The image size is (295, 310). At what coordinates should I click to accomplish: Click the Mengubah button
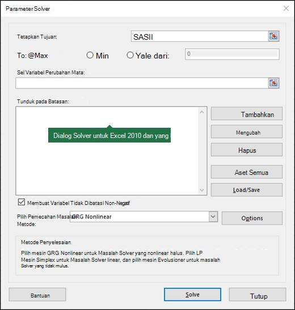(247, 132)
